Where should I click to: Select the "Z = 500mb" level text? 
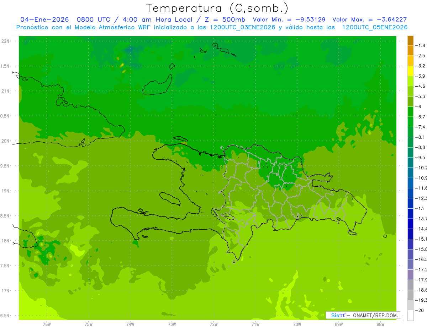tap(225, 20)
